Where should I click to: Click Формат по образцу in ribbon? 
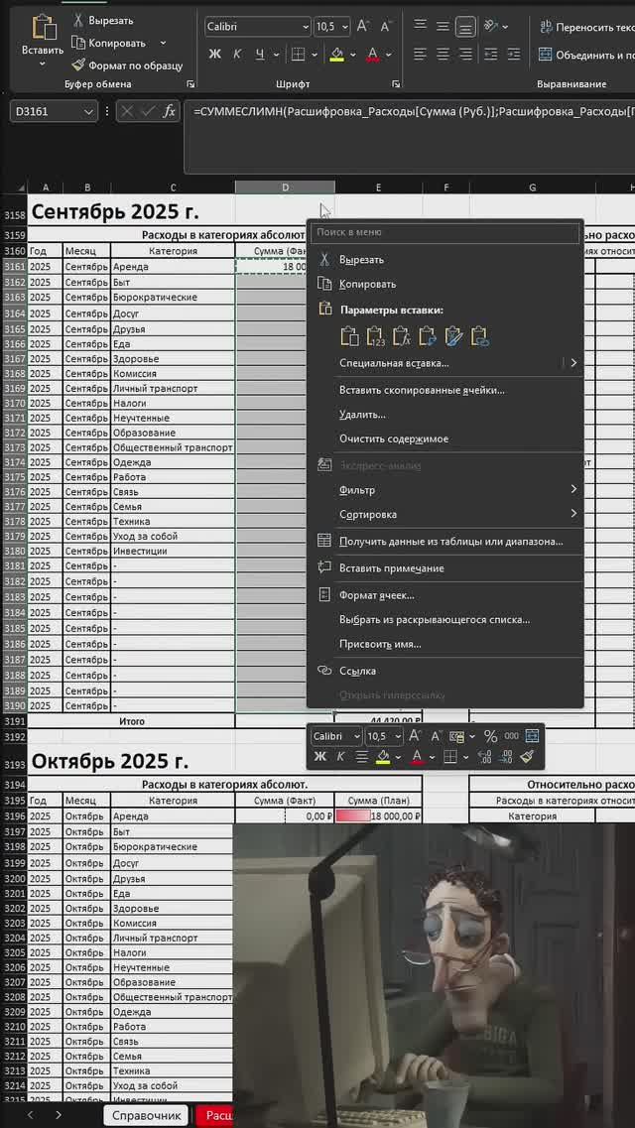pyautogui.click(x=127, y=65)
